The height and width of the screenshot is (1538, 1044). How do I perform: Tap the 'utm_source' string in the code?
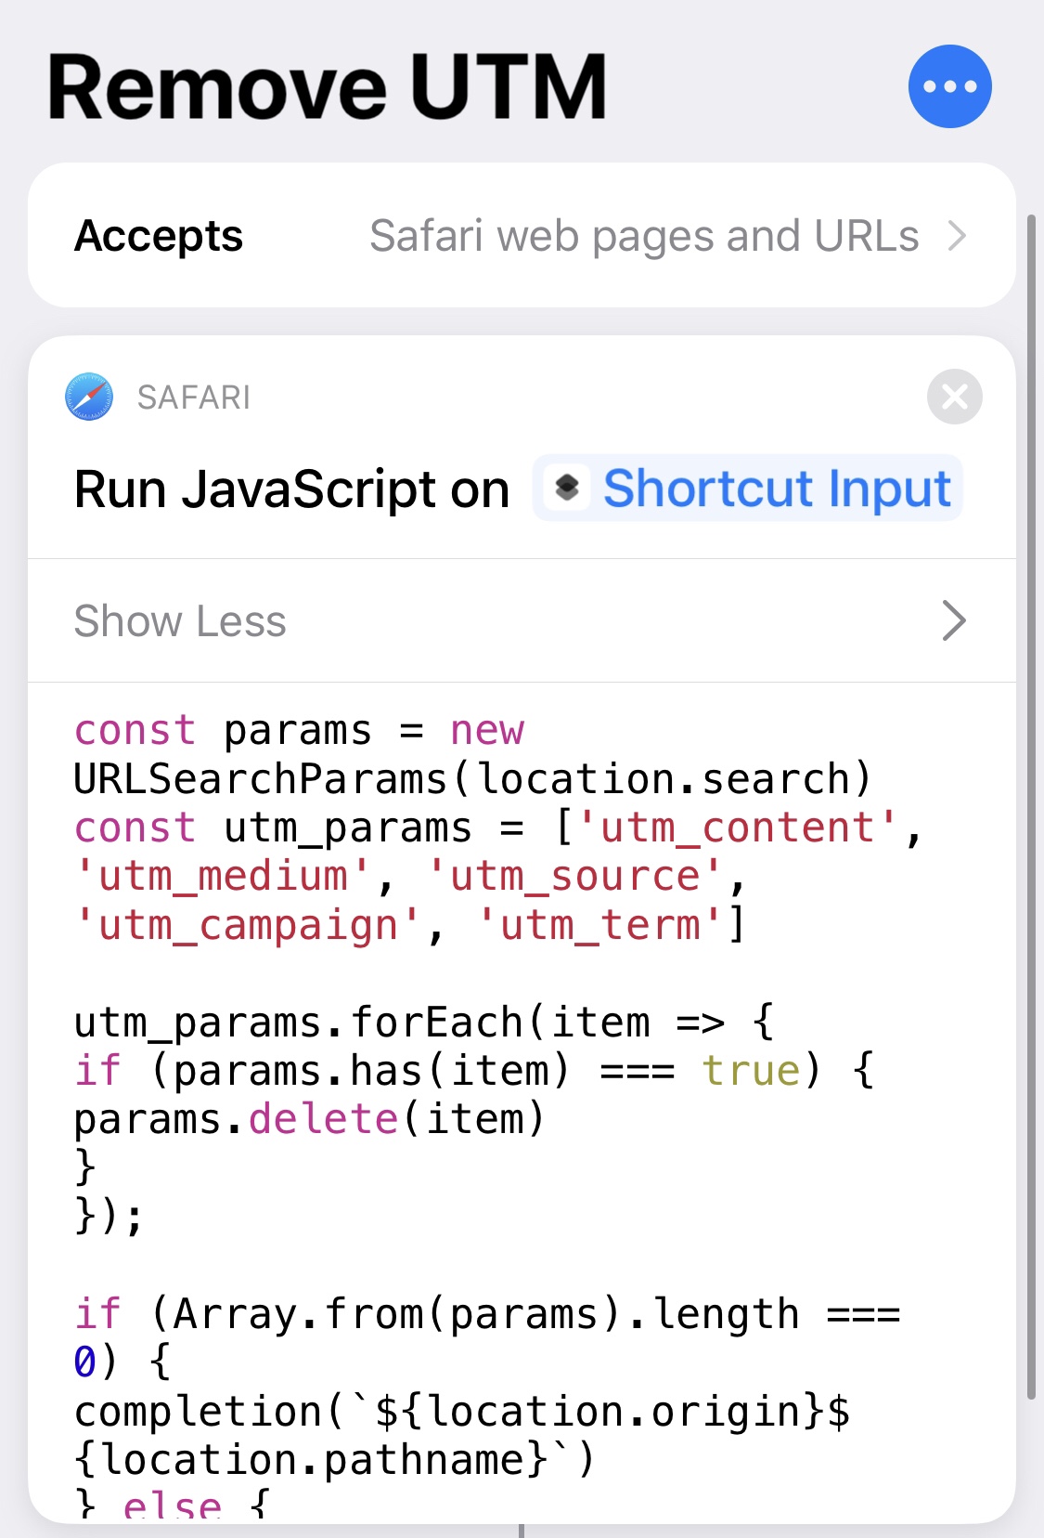pyautogui.click(x=574, y=876)
